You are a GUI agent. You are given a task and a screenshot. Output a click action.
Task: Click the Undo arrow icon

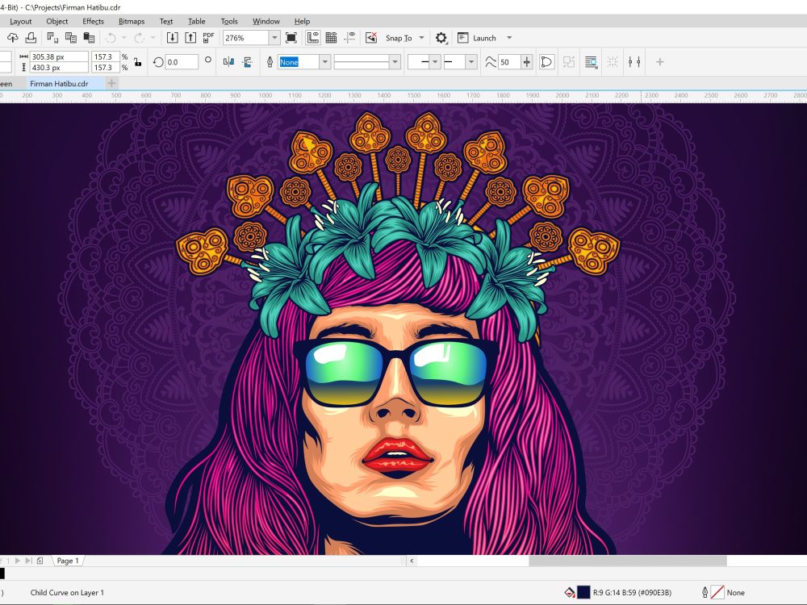point(110,38)
